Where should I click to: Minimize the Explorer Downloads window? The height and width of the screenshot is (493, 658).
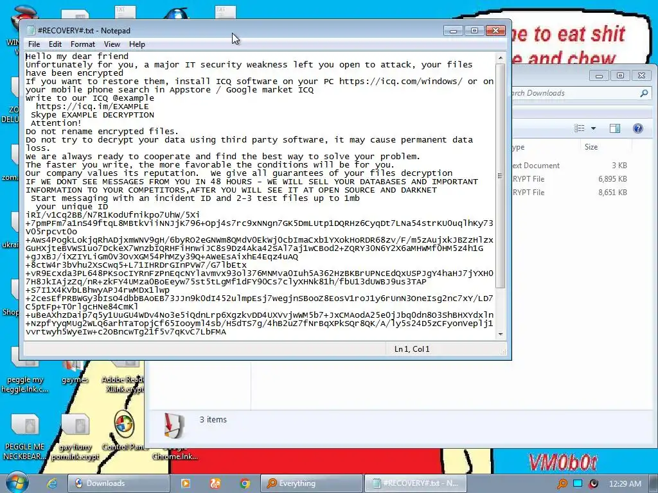pos(599,76)
